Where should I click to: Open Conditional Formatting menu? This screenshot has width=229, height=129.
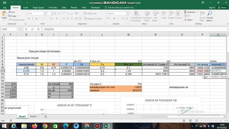coord(136,16)
